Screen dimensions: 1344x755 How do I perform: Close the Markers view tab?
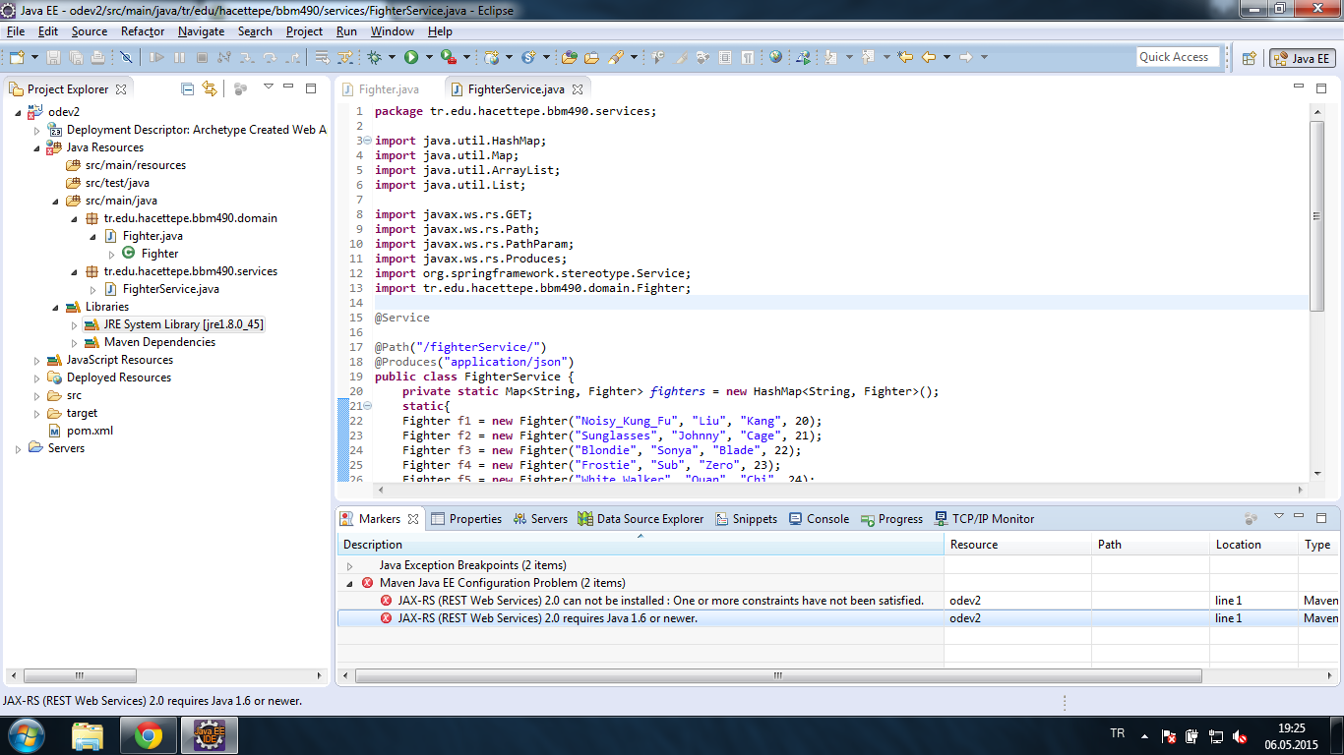pos(413,519)
